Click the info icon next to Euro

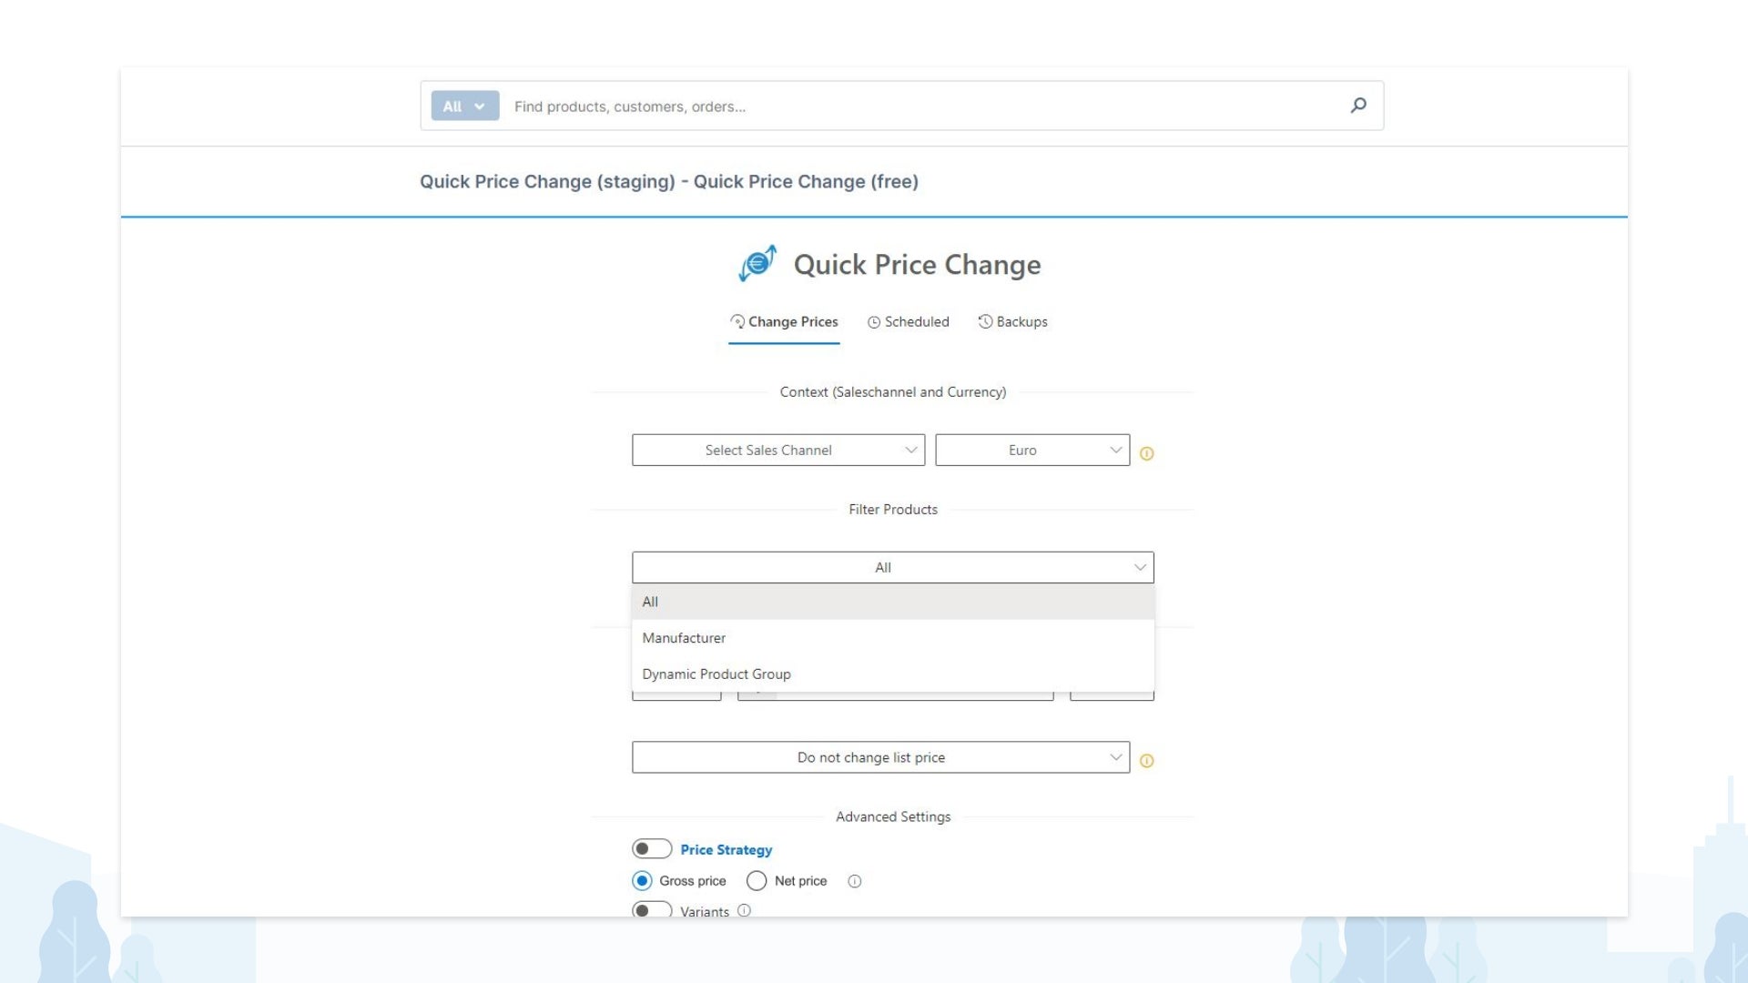coord(1147,453)
